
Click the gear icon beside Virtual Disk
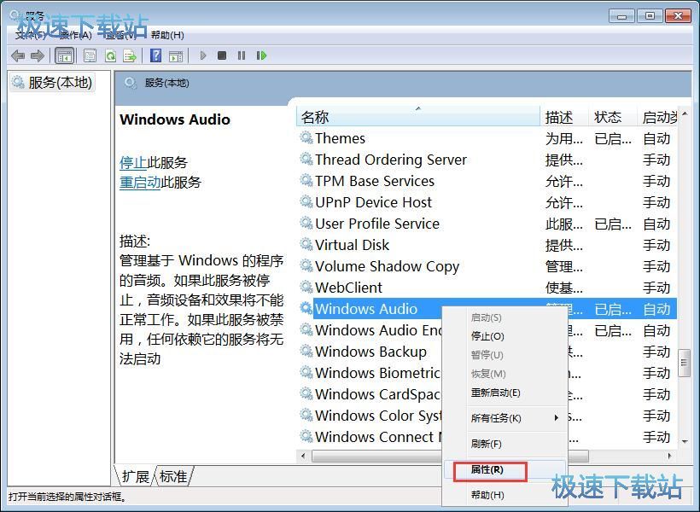(x=306, y=244)
